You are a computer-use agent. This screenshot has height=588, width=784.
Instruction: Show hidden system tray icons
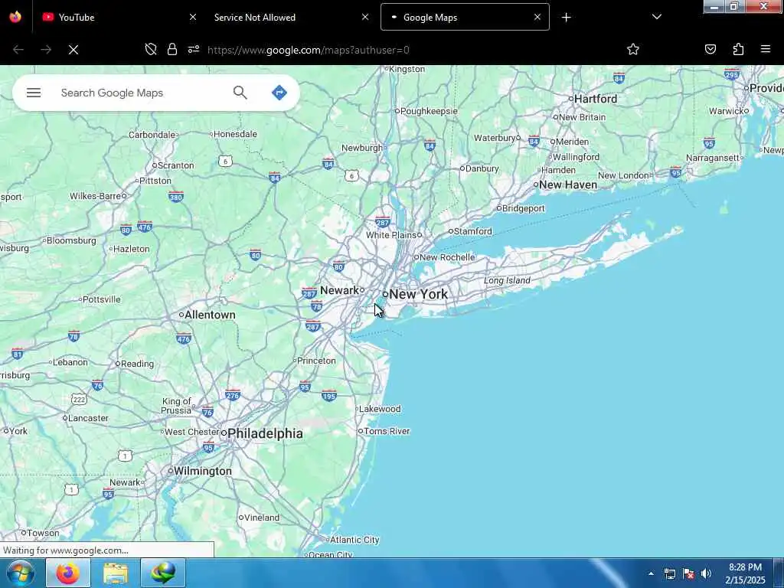click(651, 573)
